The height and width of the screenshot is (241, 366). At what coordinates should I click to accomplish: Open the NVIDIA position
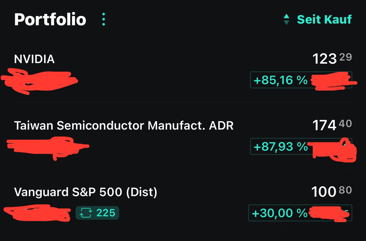coord(34,59)
